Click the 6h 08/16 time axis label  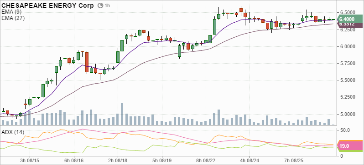point(74,160)
